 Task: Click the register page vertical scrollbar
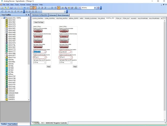click(x=165, y=66)
